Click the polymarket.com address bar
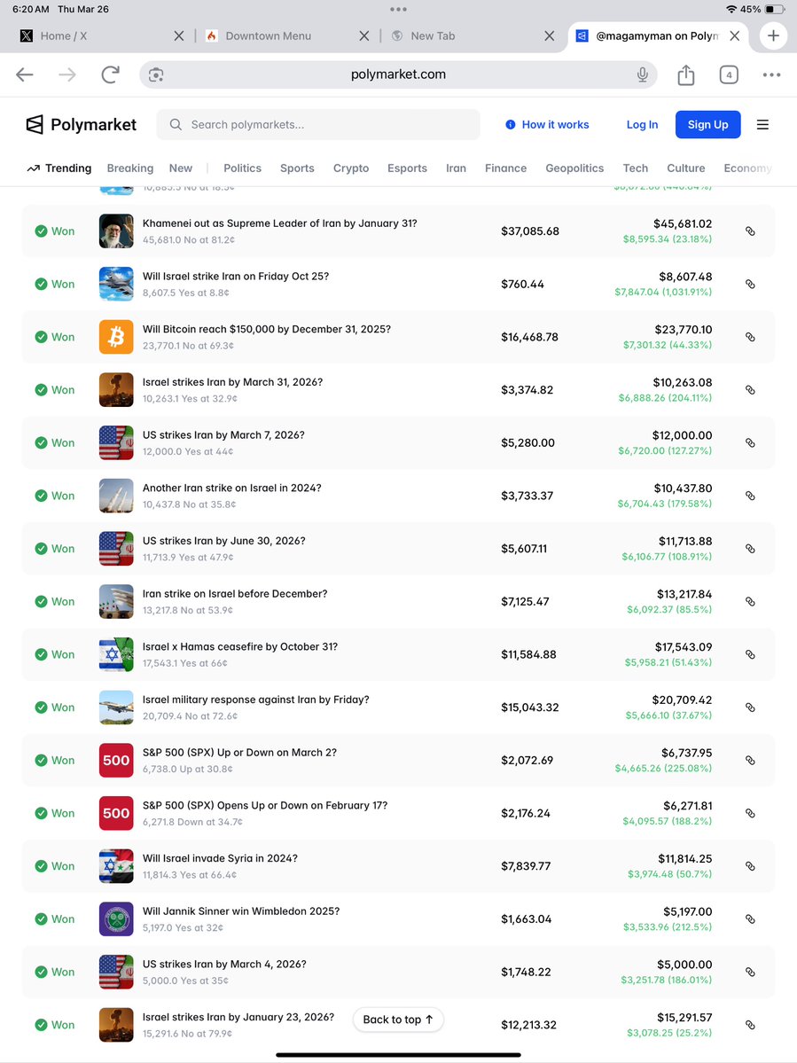The image size is (797, 1063). click(x=398, y=74)
